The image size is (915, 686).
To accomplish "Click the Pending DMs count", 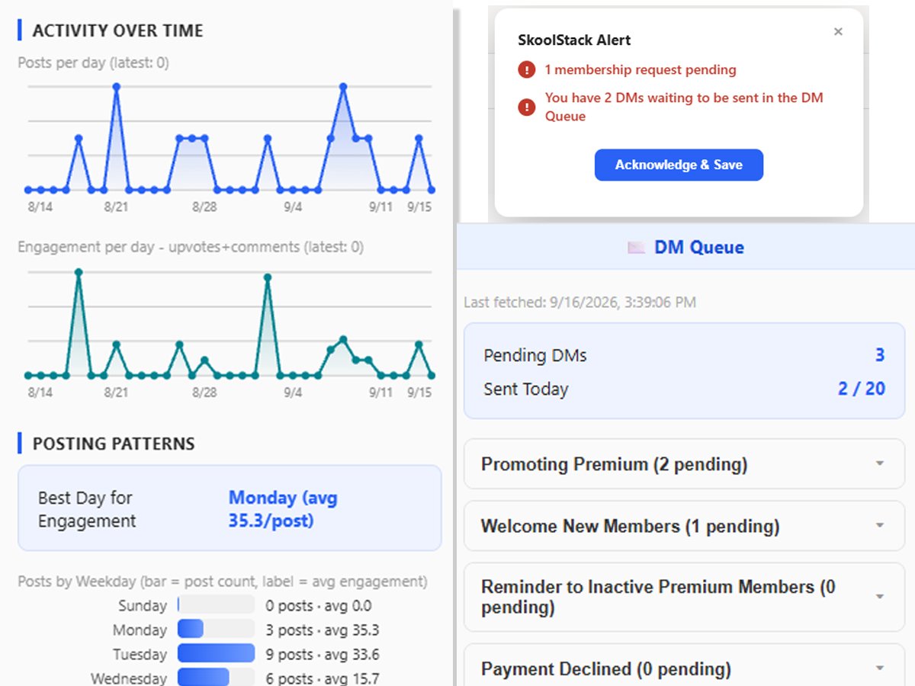I will [x=880, y=355].
